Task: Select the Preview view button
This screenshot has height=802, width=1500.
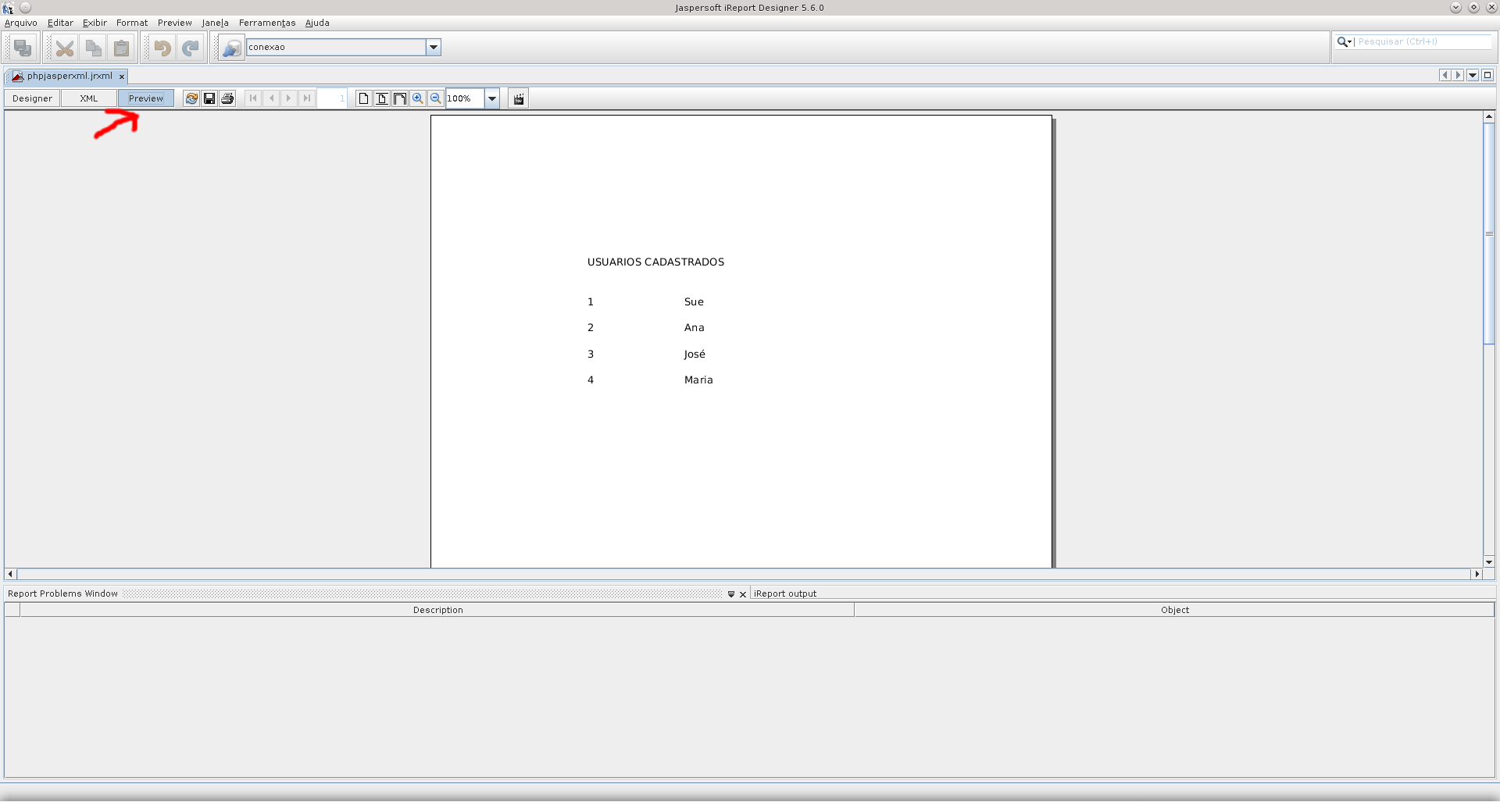Action: [x=146, y=98]
